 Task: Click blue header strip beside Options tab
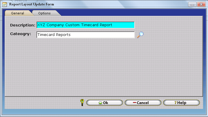[130, 13]
